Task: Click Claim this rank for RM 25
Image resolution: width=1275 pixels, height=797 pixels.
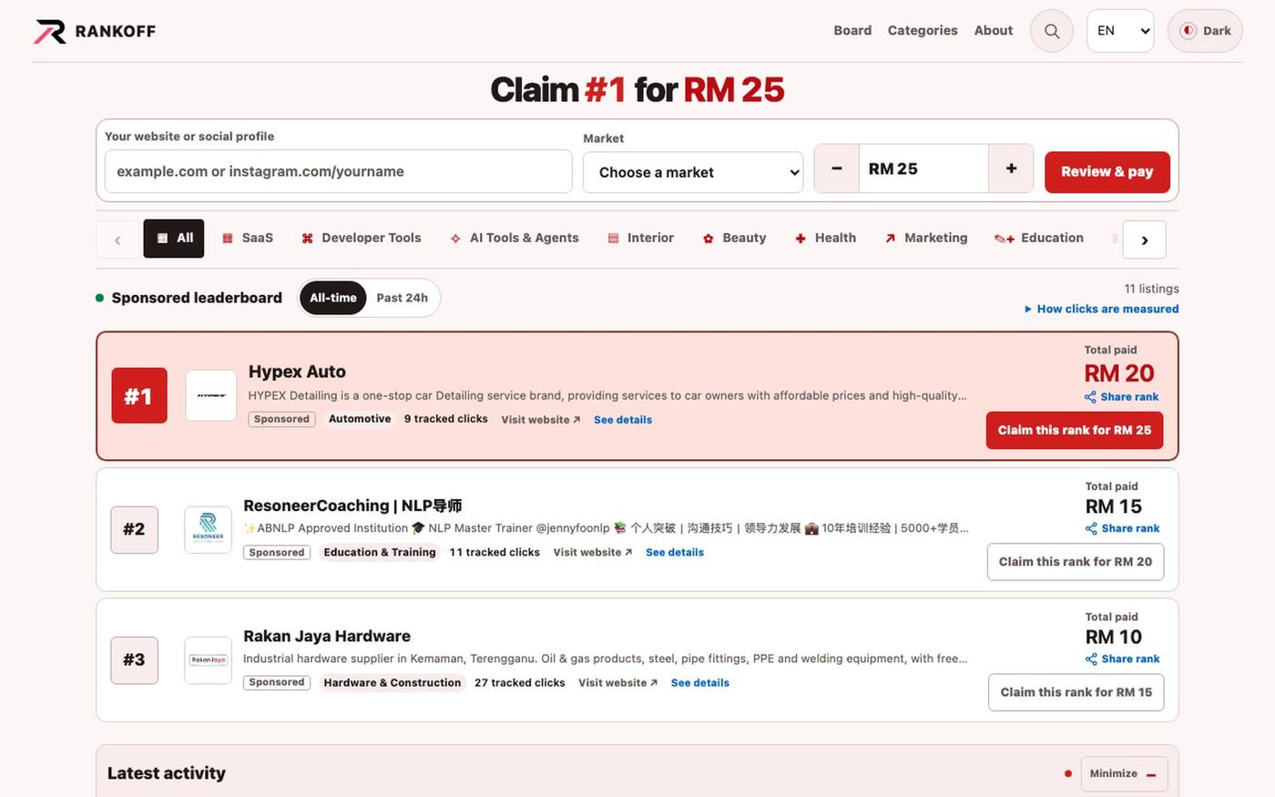Action: pyautogui.click(x=1075, y=430)
